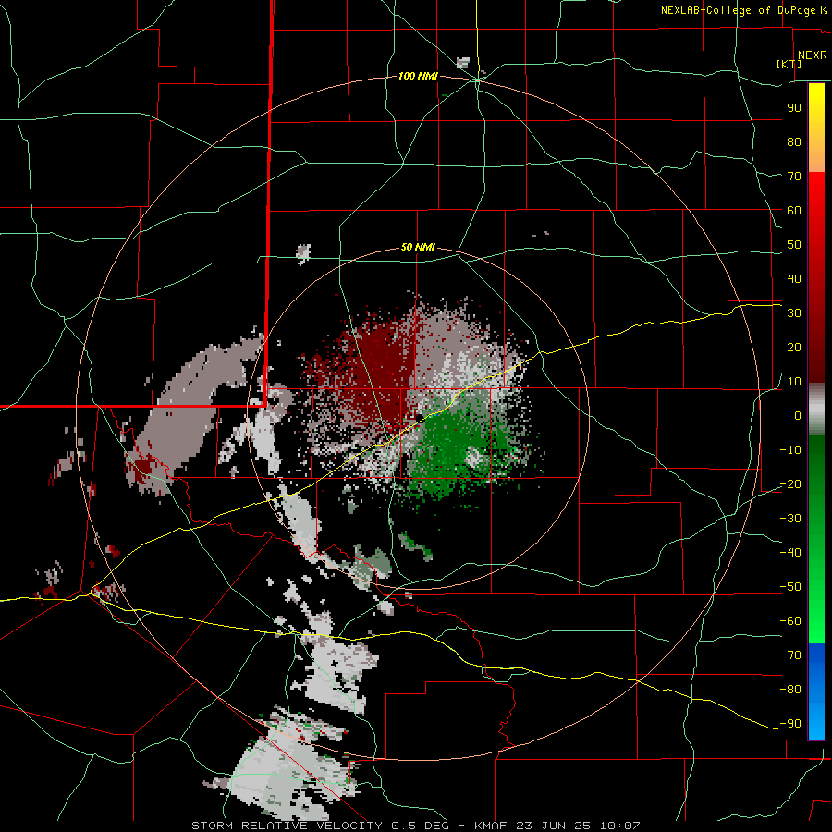Click the positive 80 knot scale label

click(794, 141)
